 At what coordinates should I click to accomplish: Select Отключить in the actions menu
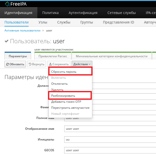pos(59,84)
